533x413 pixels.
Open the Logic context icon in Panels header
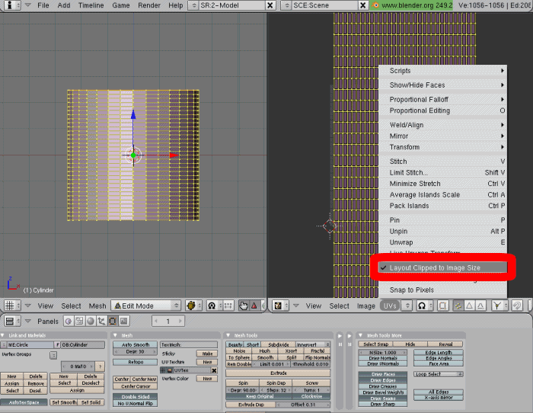pos(68,322)
